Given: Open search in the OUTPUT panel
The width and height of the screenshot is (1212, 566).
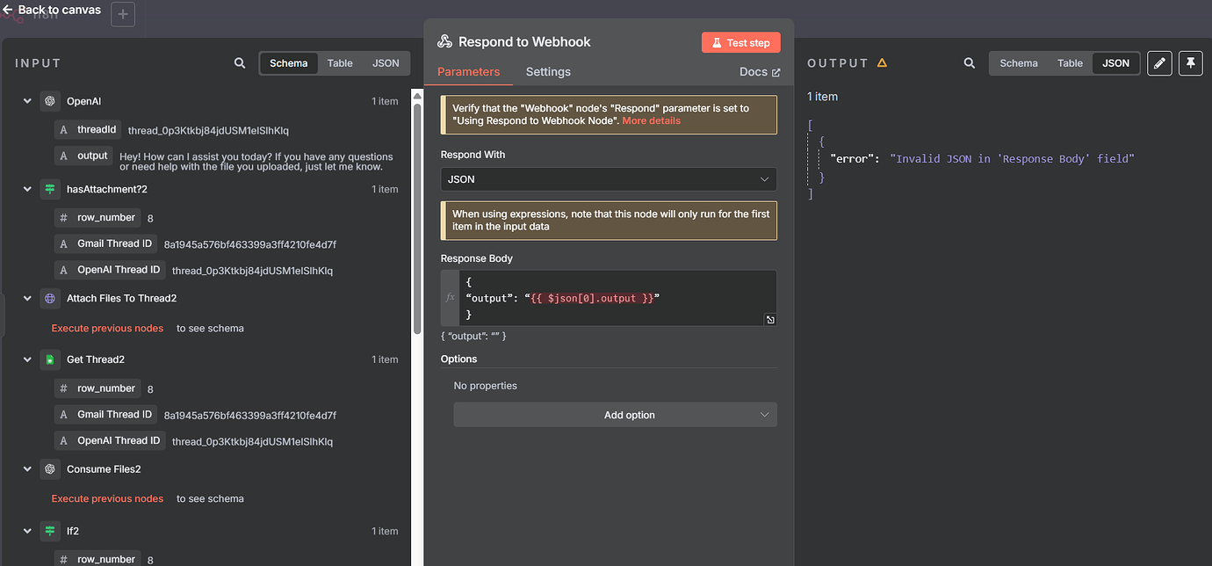Looking at the screenshot, I should 969,62.
